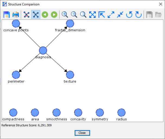Select the radius node
This screenshot has height=139, width=165.
[121, 112]
